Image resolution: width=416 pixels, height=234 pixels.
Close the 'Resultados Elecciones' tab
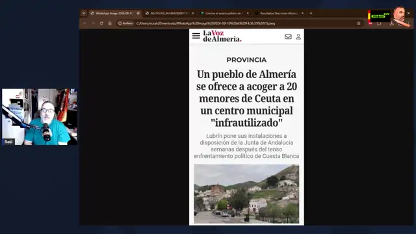(302, 13)
